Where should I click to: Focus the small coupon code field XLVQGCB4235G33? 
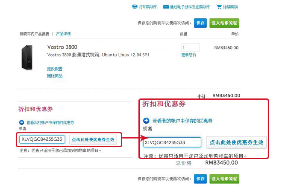(x=42, y=139)
